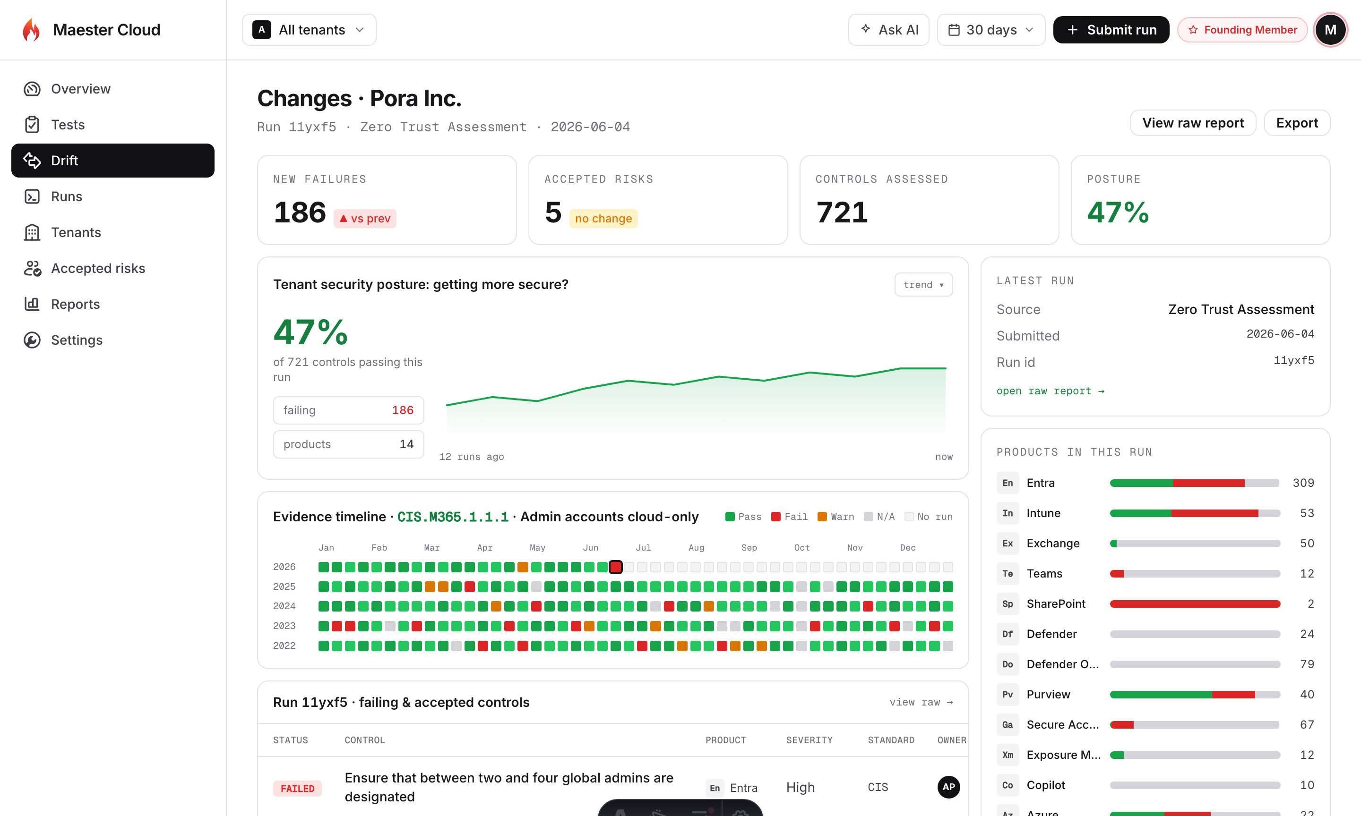Open the trend chart type dropdown
The image size is (1361, 816).
click(923, 284)
